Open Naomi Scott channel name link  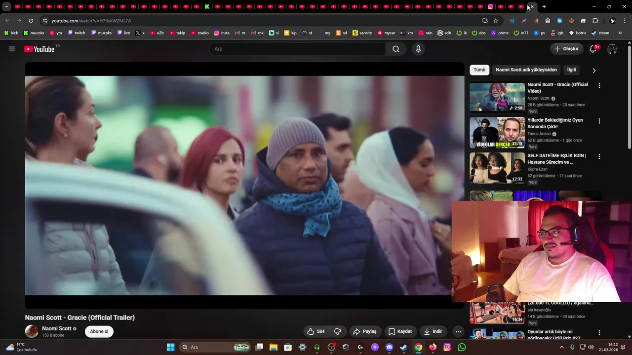57,328
